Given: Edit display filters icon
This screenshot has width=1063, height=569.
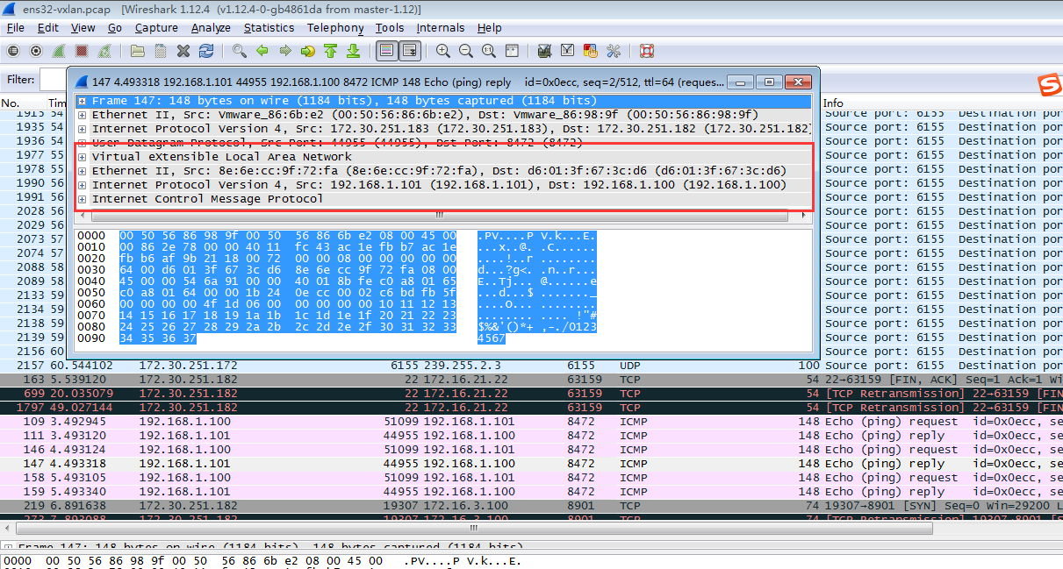Looking at the screenshot, I should [568, 51].
